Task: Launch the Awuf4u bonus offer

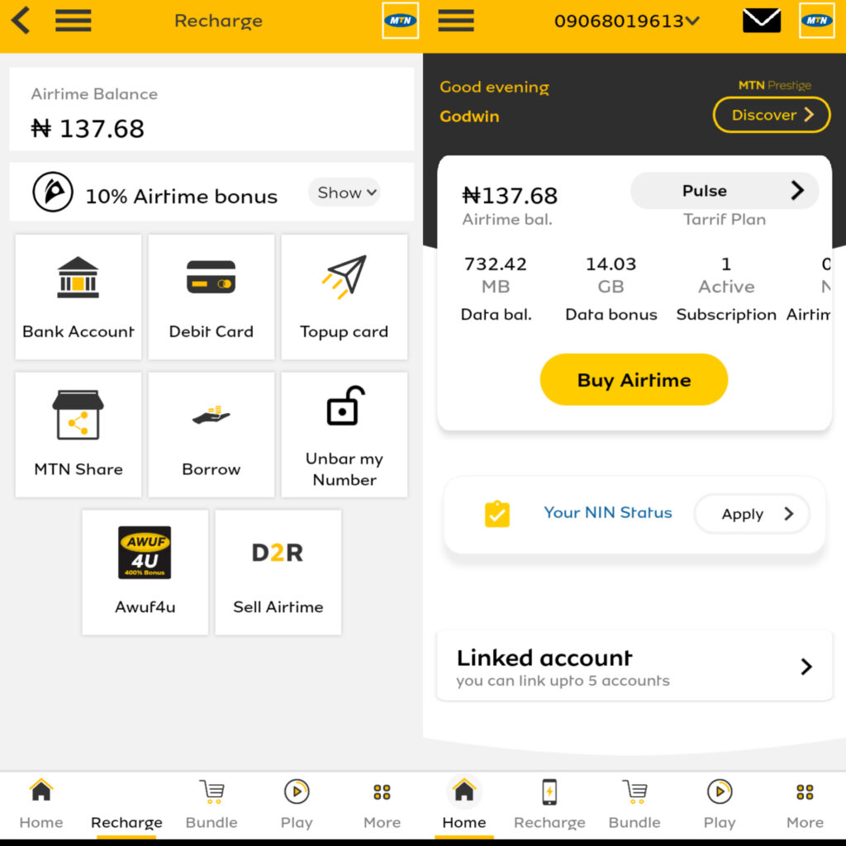Action: click(x=145, y=573)
